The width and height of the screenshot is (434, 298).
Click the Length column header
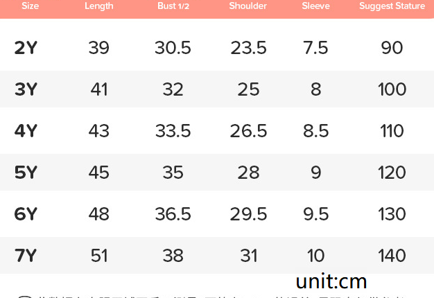tap(99, 6)
